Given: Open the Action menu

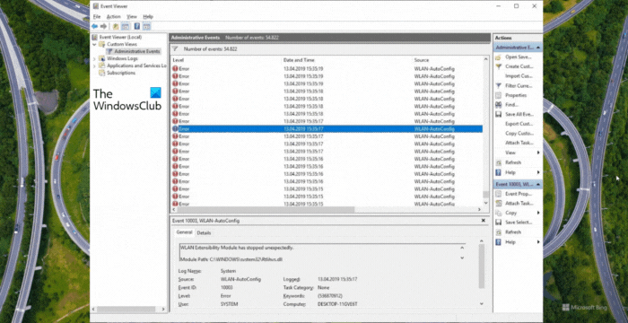Looking at the screenshot, I should pyautogui.click(x=113, y=17).
